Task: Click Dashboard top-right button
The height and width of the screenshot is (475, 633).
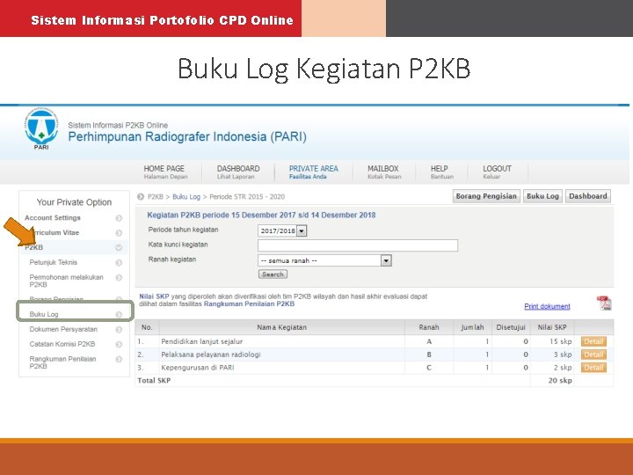Action: point(588,196)
